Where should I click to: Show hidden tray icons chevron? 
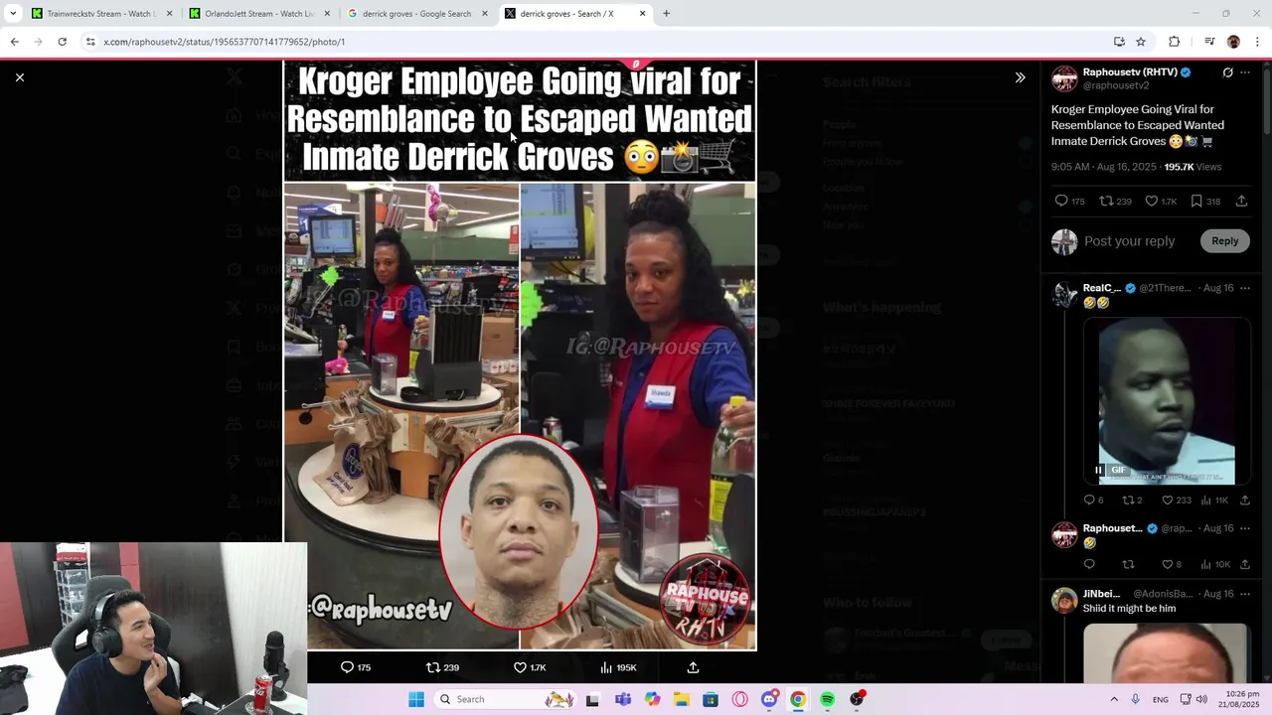(x=1113, y=699)
